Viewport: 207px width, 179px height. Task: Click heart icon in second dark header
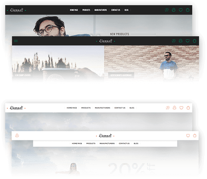[x=187, y=41]
